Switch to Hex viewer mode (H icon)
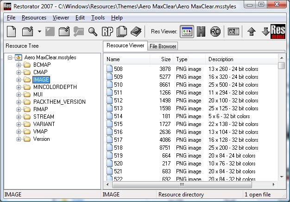Viewport: 290px width, 202px height. tap(201, 32)
